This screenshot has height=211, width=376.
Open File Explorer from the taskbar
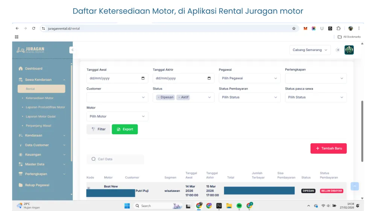(229, 206)
